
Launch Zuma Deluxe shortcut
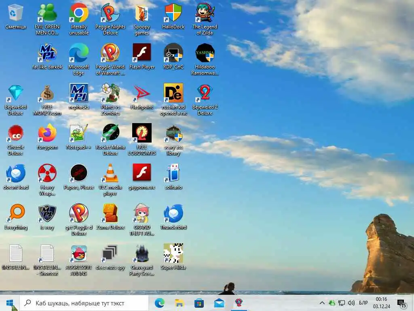tap(110, 217)
